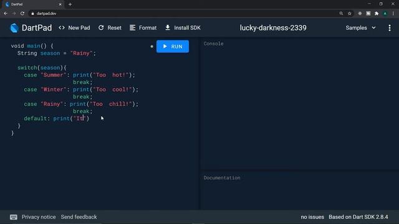Format the Dart code
Image resolution: width=399 pixels, height=224 pixels.
[x=143, y=27]
